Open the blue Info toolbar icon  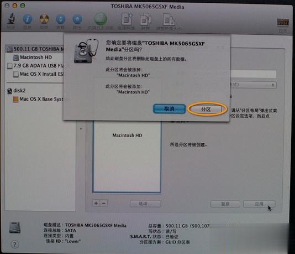(28, 19)
